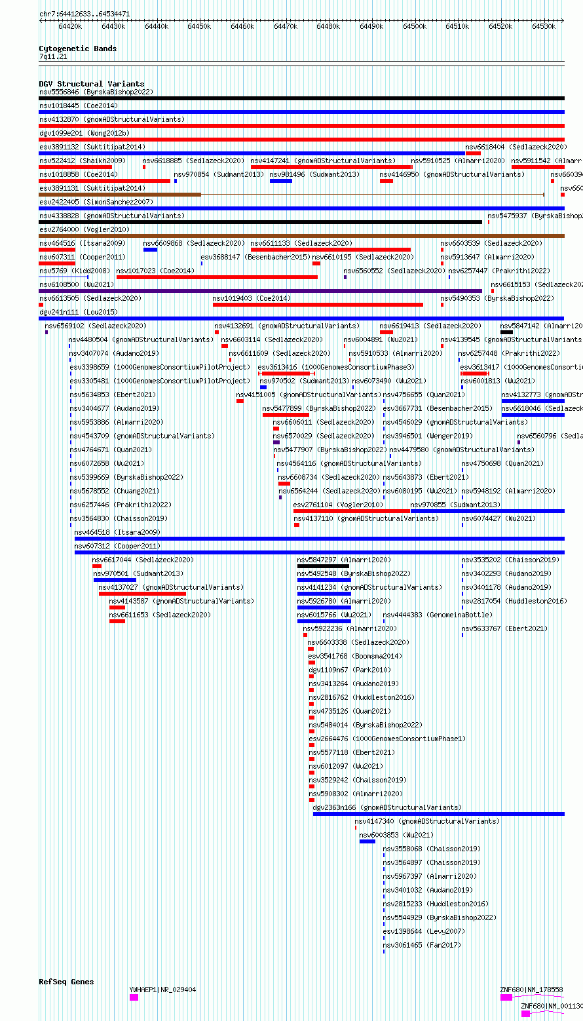This screenshot has height=1021, width=583.
Task: Click the nsv5556846 (ByrskaBishop2022) variant label
Action: pos(96,92)
